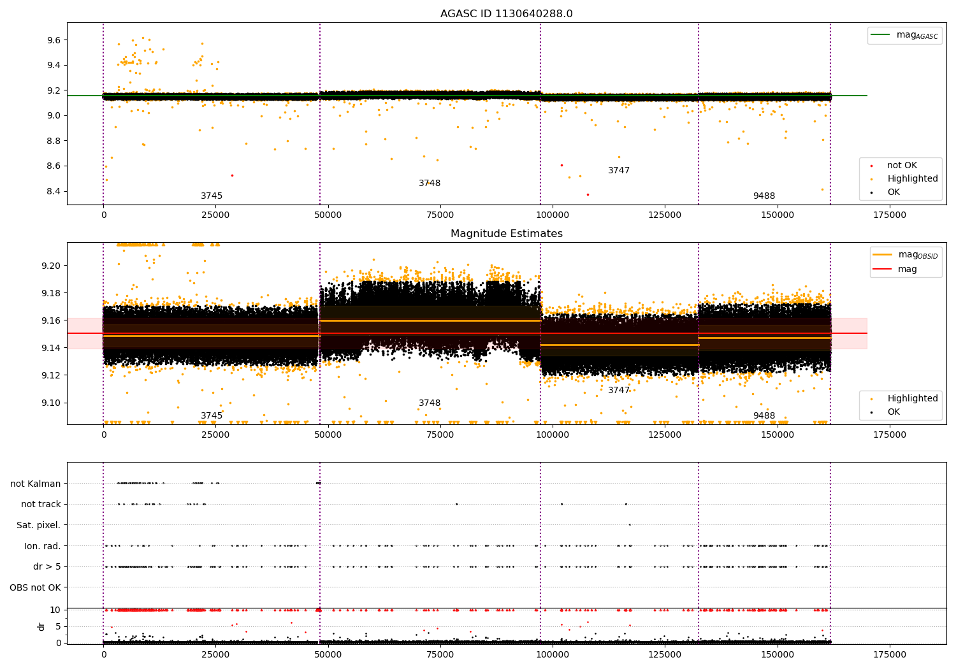Click the 9.6 y-axis tick label
The width and height of the screenshot is (956, 669).
(x=54, y=40)
